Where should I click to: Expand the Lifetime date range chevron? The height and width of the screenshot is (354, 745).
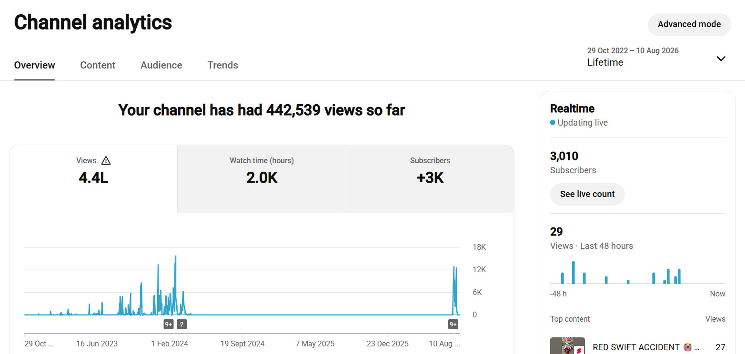click(721, 59)
